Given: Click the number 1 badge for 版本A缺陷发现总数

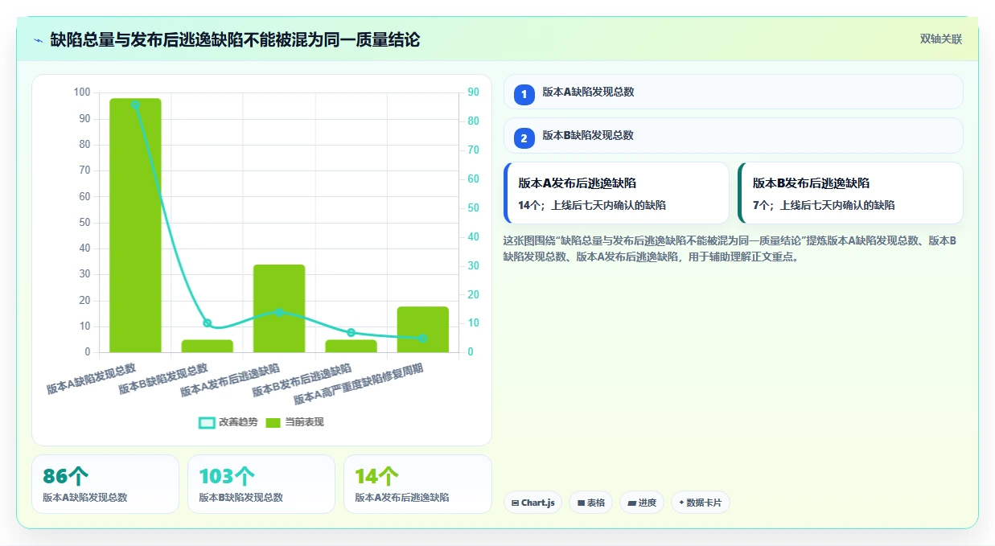Looking at the screenshot, I should pos(524,94).
